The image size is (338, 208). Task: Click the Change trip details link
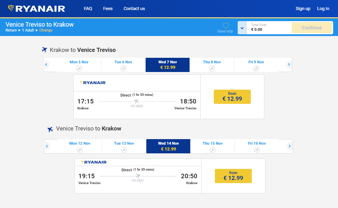point(46,30)
